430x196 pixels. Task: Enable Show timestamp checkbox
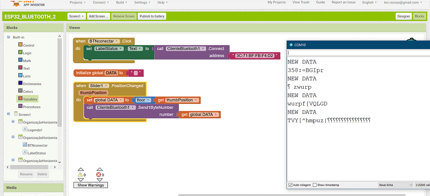315,185
